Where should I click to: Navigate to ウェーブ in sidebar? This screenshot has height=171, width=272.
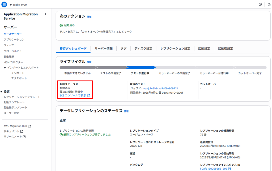point(9,45)
